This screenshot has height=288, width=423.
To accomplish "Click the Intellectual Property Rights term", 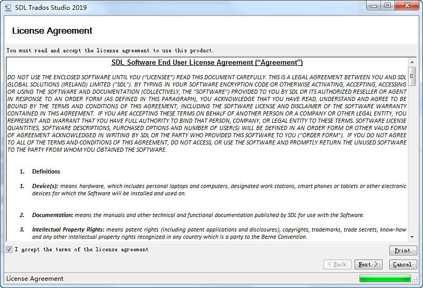I will click(x=68, y=229).
